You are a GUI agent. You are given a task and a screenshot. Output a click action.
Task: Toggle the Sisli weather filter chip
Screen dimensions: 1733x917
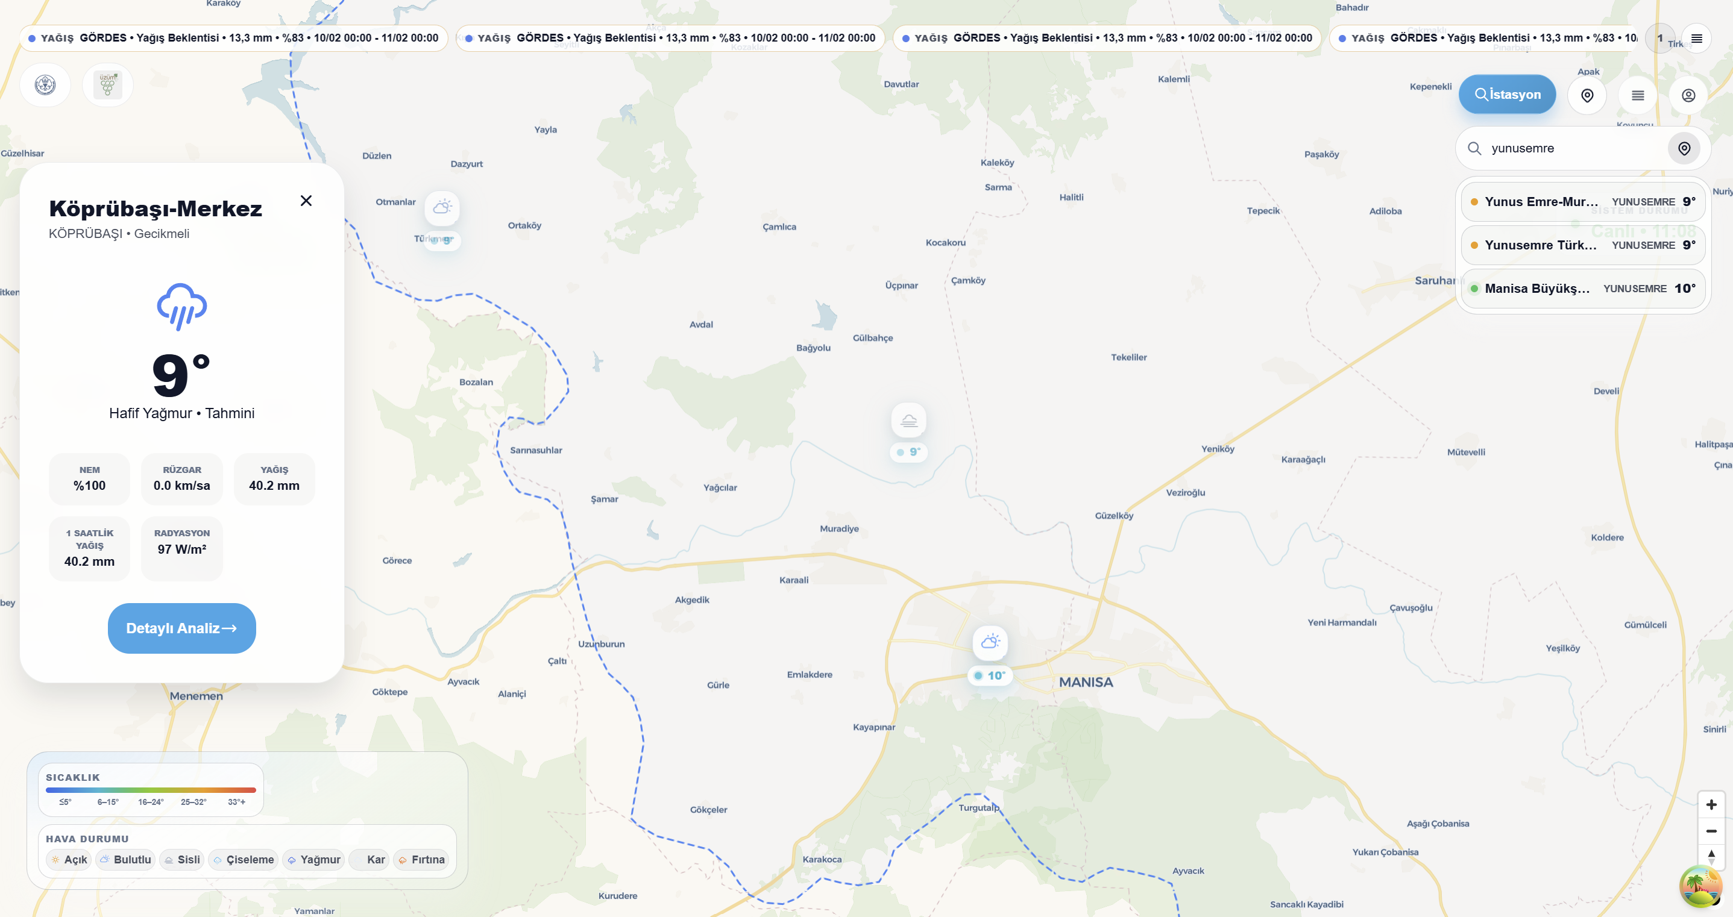pos(182,860)
